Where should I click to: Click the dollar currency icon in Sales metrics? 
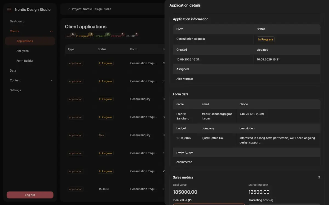pyautogui.click(x=319, y=177)
